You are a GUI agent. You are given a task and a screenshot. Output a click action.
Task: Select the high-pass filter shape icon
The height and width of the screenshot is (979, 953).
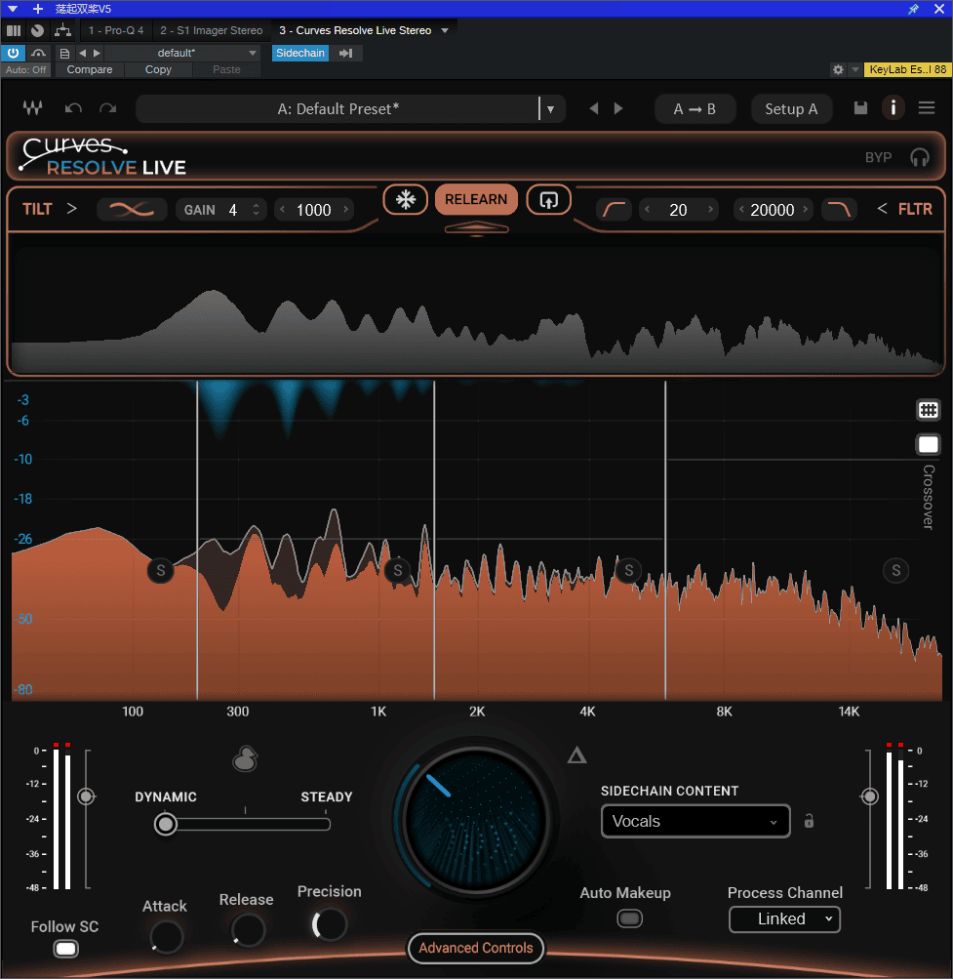coord(615,210)
